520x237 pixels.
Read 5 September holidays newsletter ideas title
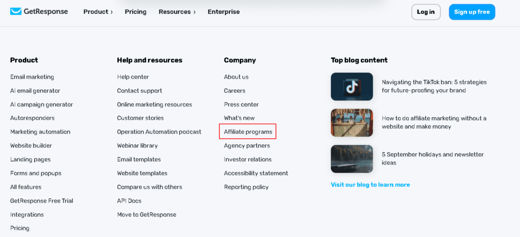tap(433, 158)
